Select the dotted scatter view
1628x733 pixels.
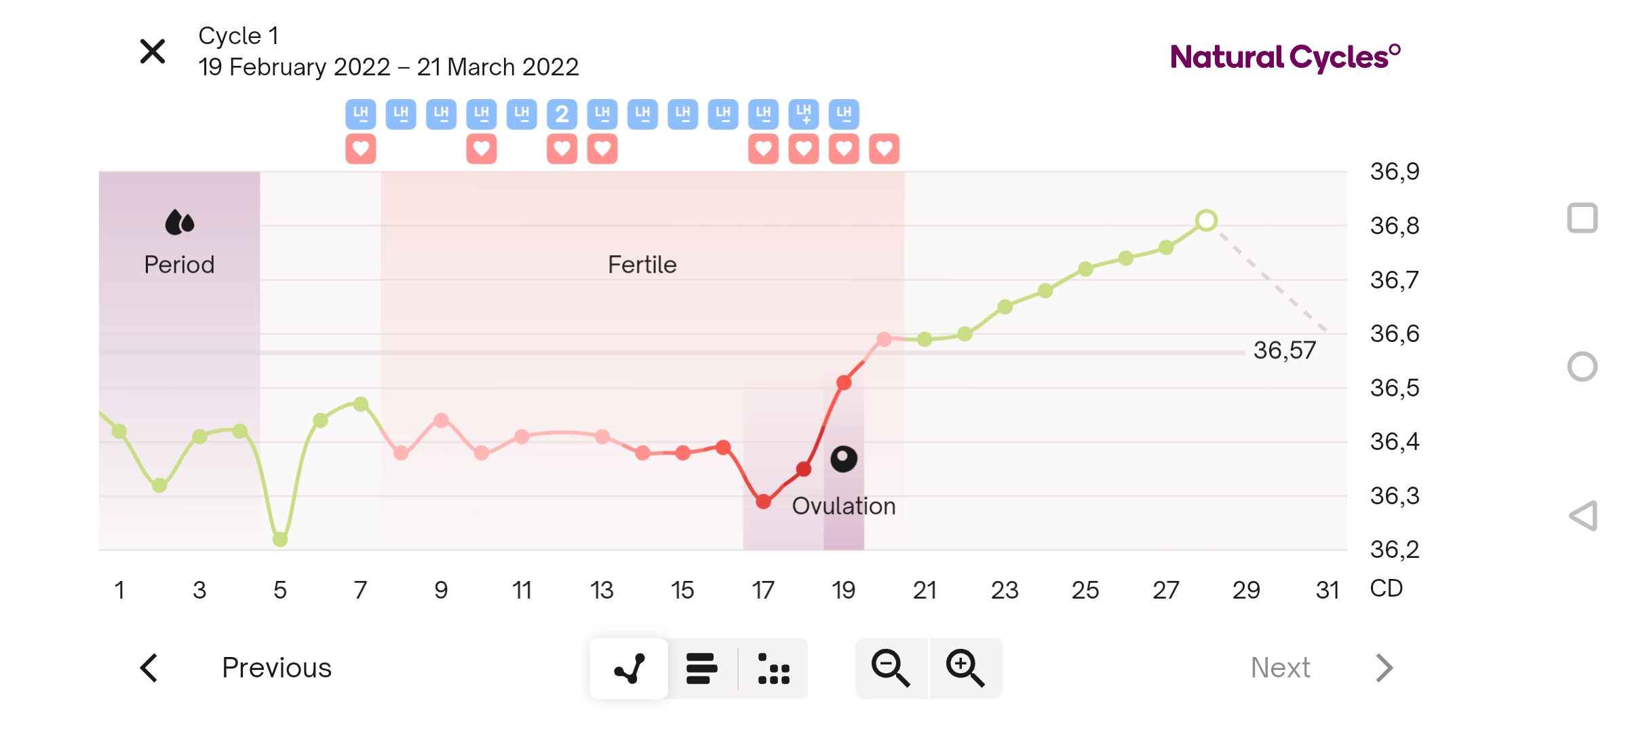[773, 669]
